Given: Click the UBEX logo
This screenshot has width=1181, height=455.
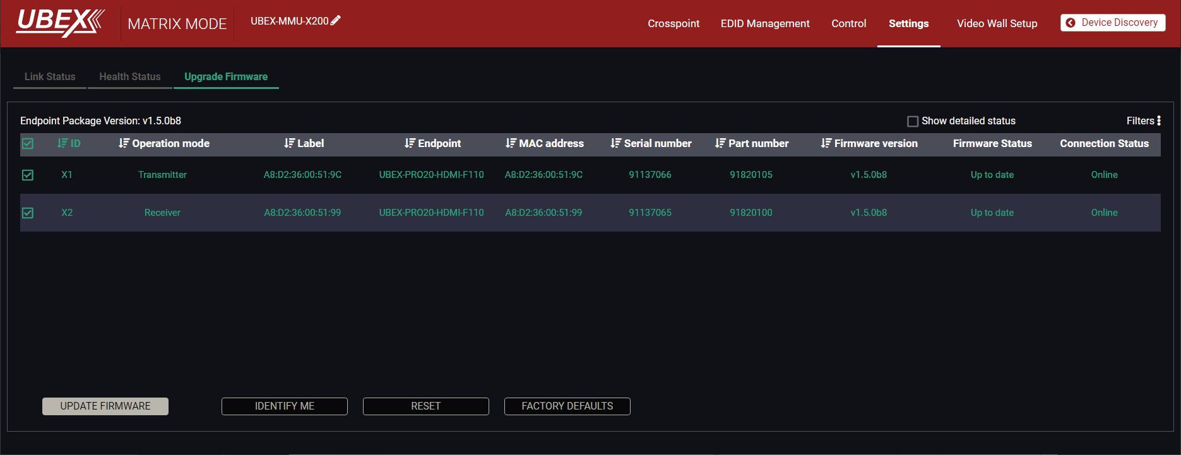Looking at the screenshot, I should [x=61, y=23].
